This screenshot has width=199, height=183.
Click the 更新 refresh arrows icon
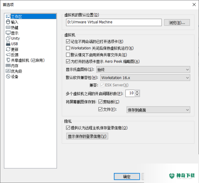click(8, 49)
